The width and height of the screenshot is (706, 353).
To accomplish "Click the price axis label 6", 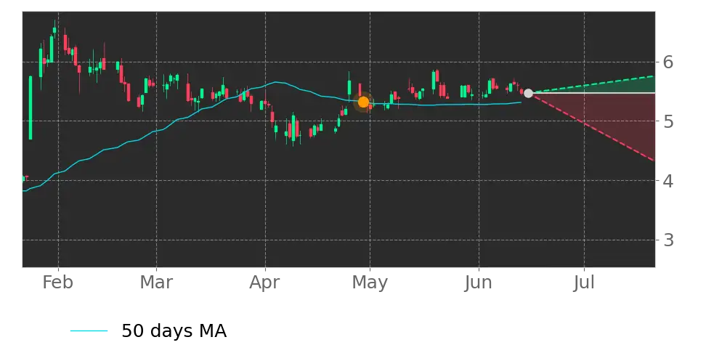I will pos(668,62).
